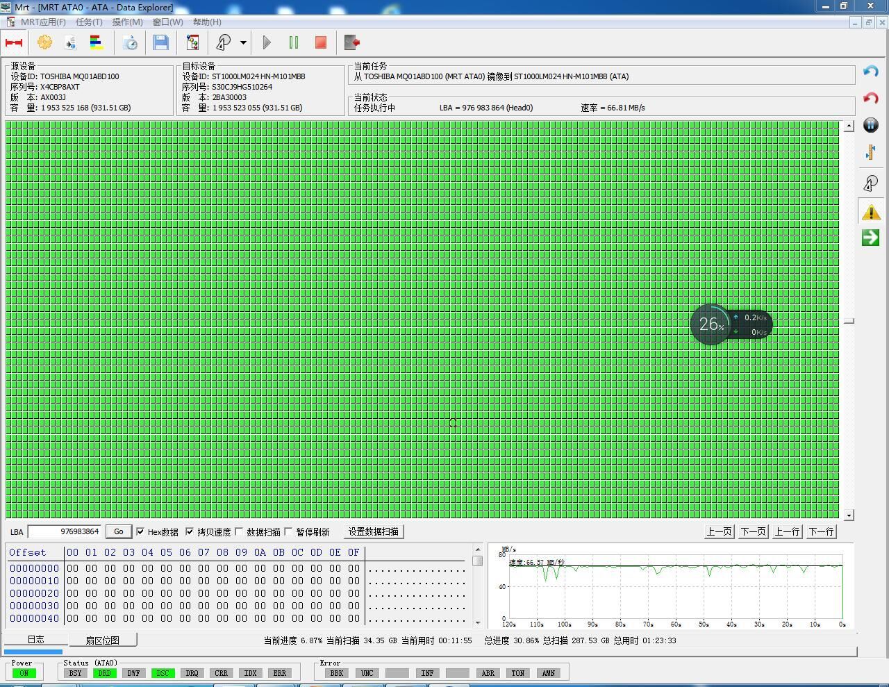Click the Go button beside LBA field

118,532
